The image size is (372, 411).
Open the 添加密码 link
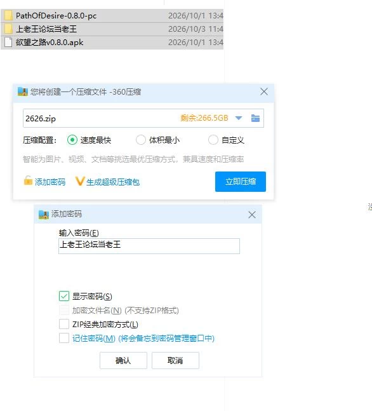[50, 182]
